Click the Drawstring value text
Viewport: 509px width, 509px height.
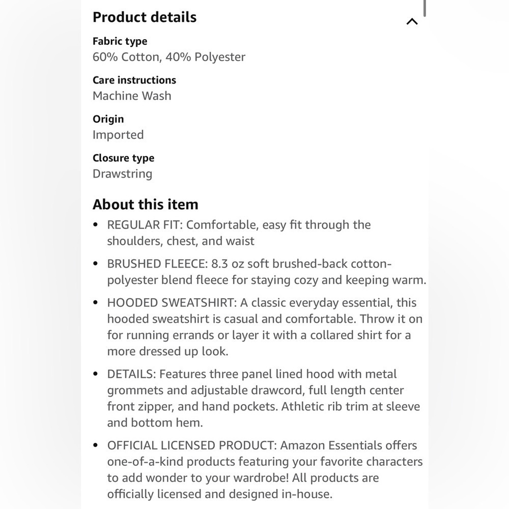(122, 174)
